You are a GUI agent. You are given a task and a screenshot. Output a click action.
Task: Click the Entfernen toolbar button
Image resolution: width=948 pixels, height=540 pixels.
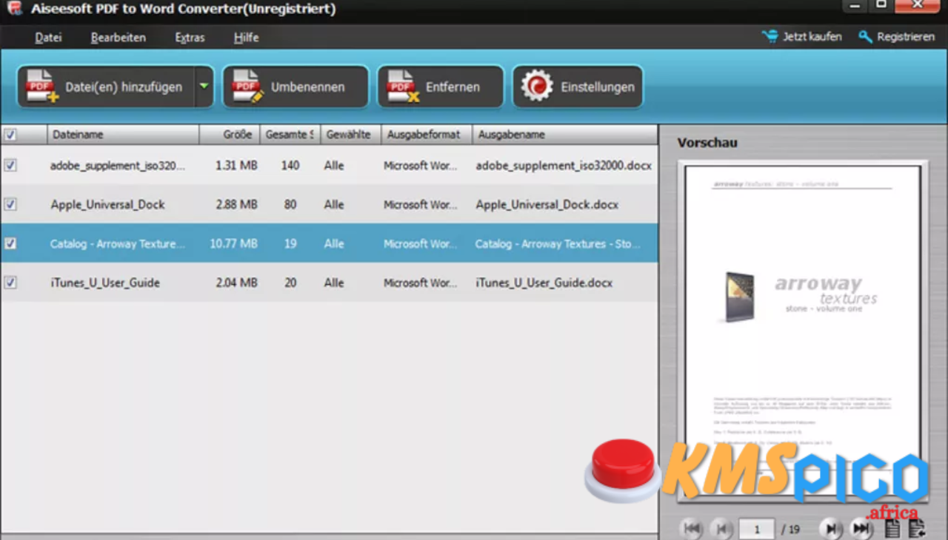click(440, 87)
